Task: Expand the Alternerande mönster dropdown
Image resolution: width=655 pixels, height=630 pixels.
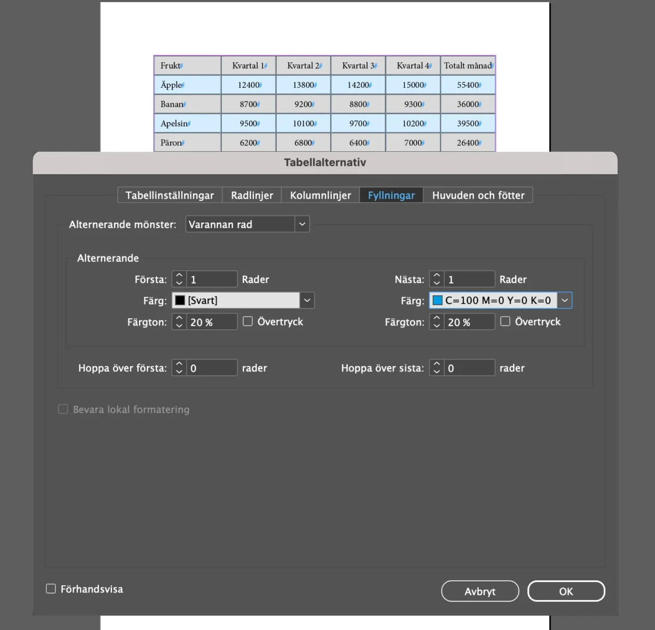Action: coord(302,224)
